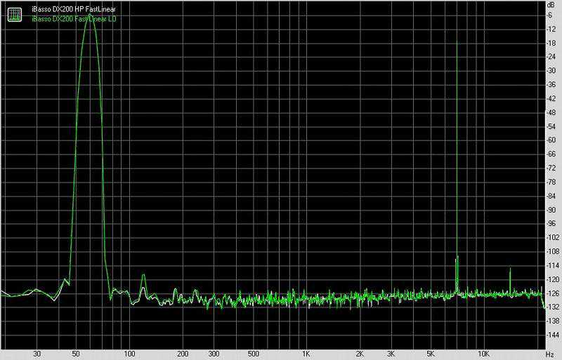The width and height of the screenshot is (562, 360).
Task: Click the 10K frequency axis label
Action: (x=483, y=352)
